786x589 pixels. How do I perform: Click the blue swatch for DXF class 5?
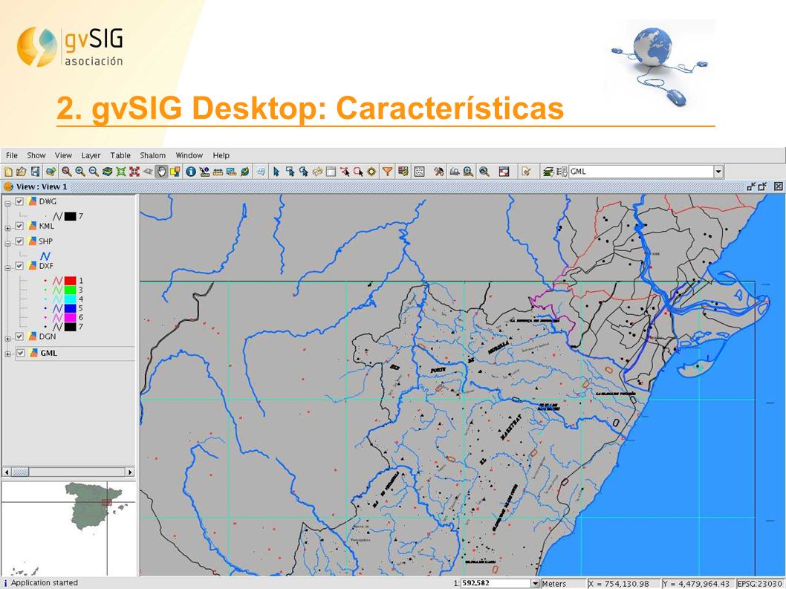pyautogui.click(x=70, y=308)
